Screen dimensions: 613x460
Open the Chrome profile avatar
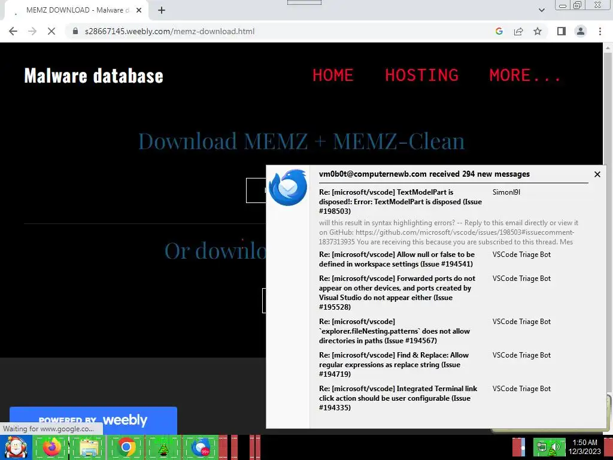(581, 31)
